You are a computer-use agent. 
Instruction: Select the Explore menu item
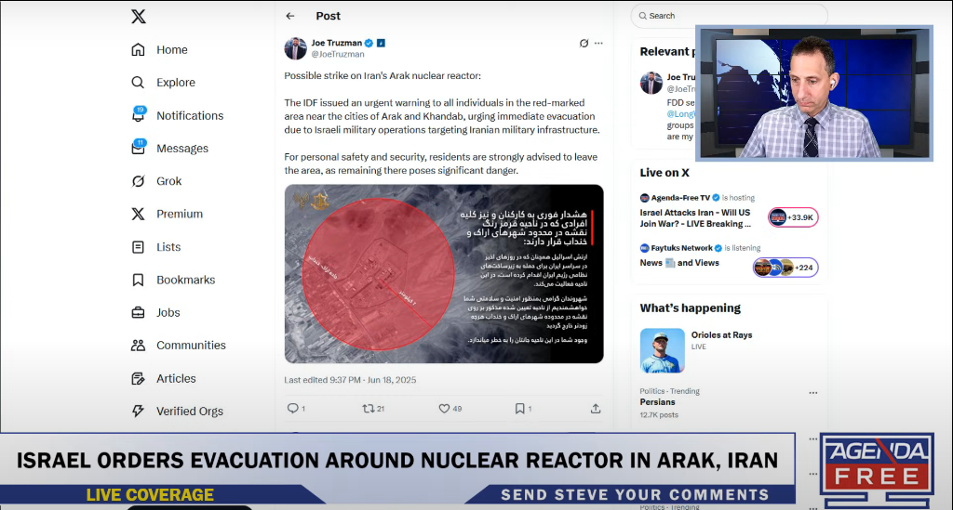click(176, 83)
